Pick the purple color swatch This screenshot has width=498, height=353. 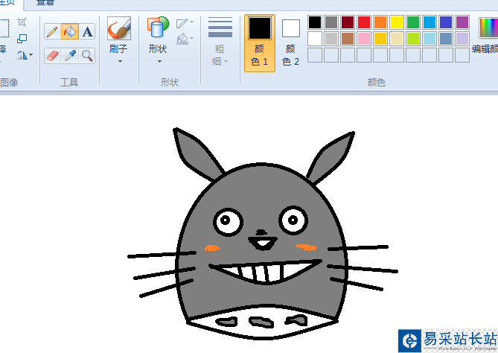tap(462, 22)
